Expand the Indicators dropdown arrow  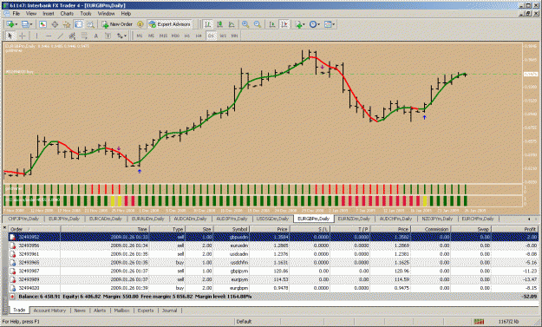pos(304,24)
